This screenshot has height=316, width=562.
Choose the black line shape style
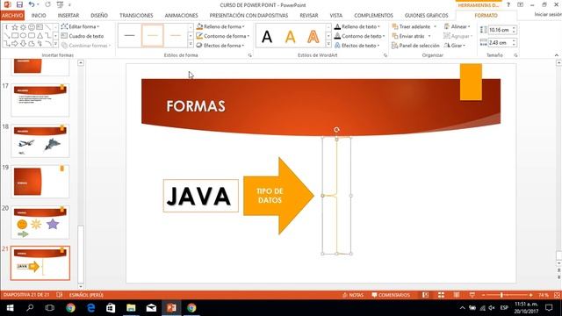point(129,35)
